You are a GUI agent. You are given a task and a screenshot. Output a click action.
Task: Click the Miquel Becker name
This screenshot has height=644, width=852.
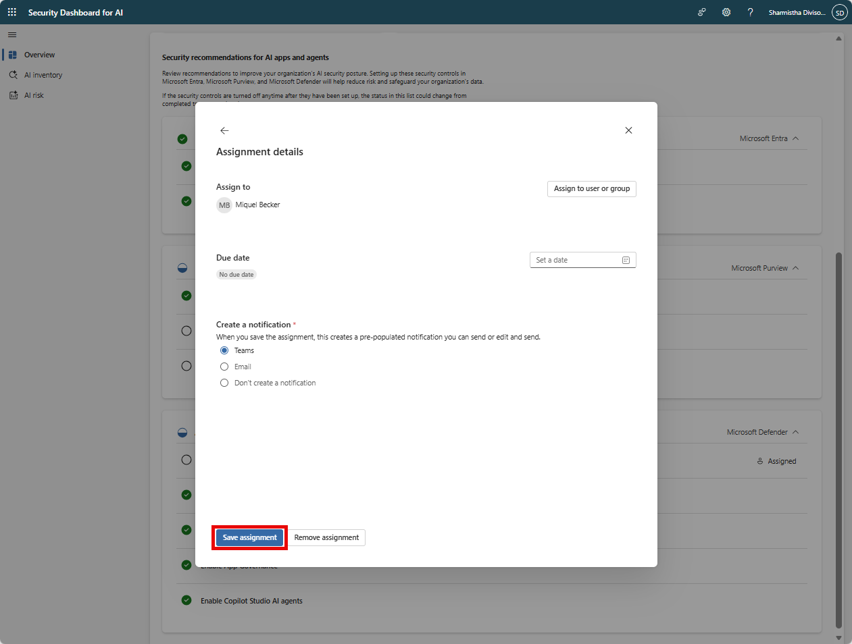(x=257, y=205)
